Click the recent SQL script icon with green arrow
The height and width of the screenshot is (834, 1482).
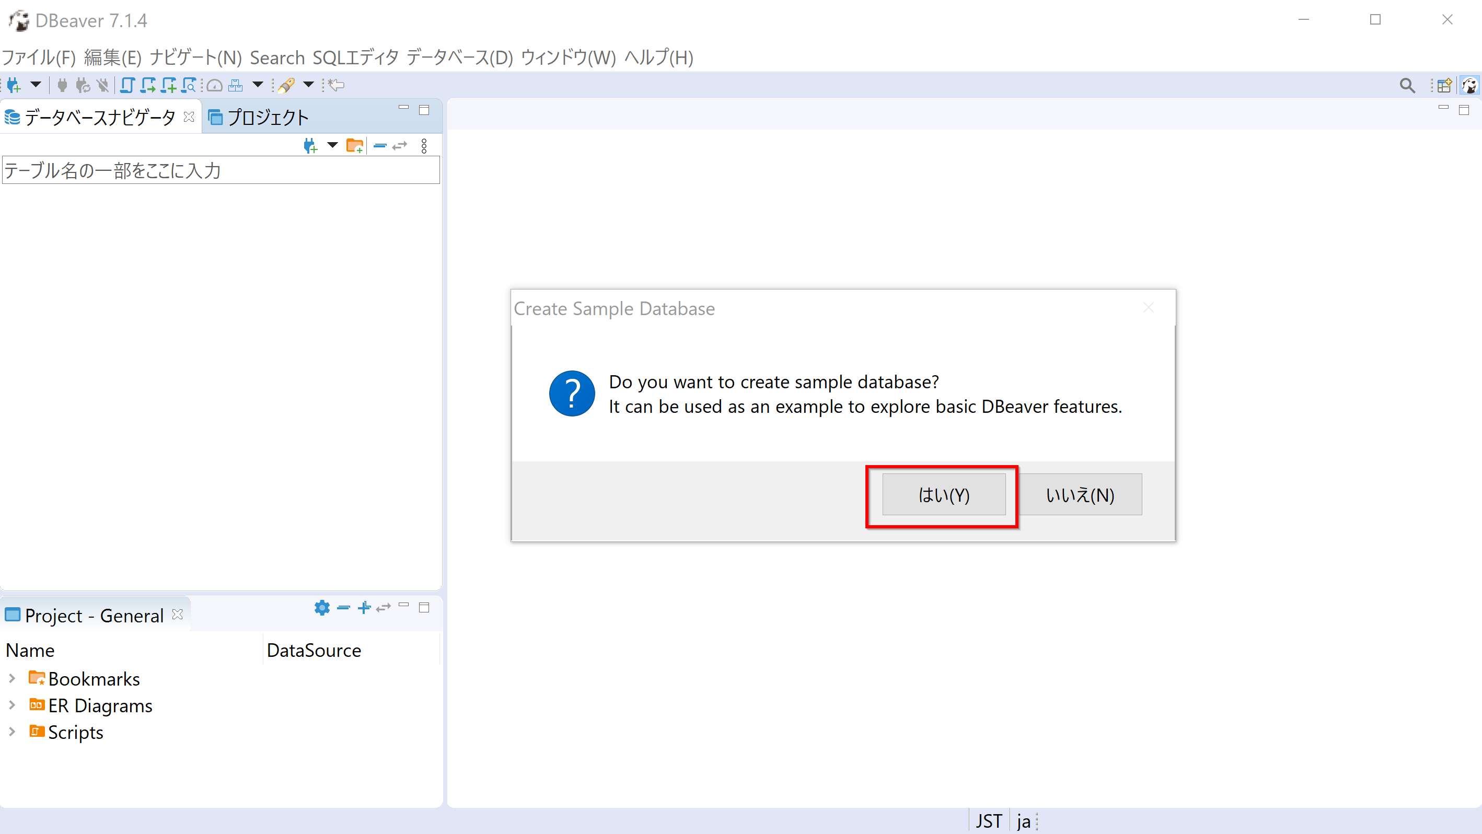pos(148,86)
